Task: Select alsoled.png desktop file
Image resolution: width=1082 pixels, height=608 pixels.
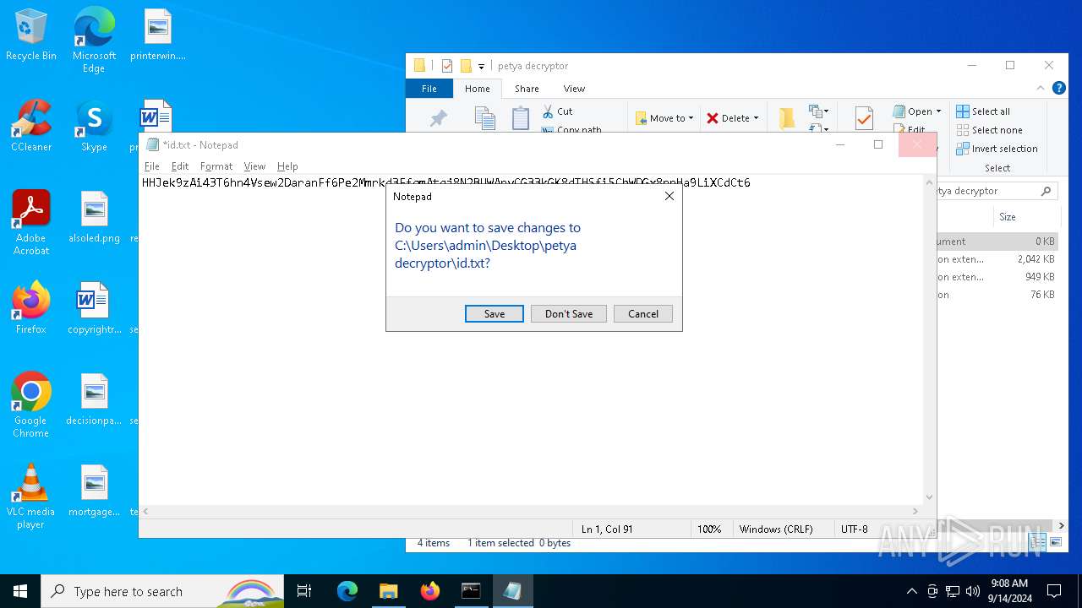Action: click(x=94, y=217)
